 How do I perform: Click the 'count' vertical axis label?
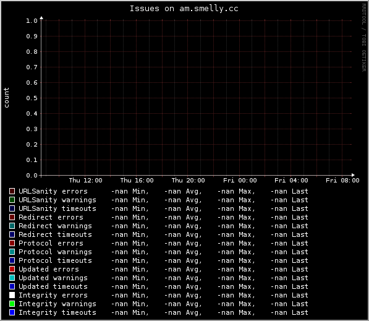6,98
